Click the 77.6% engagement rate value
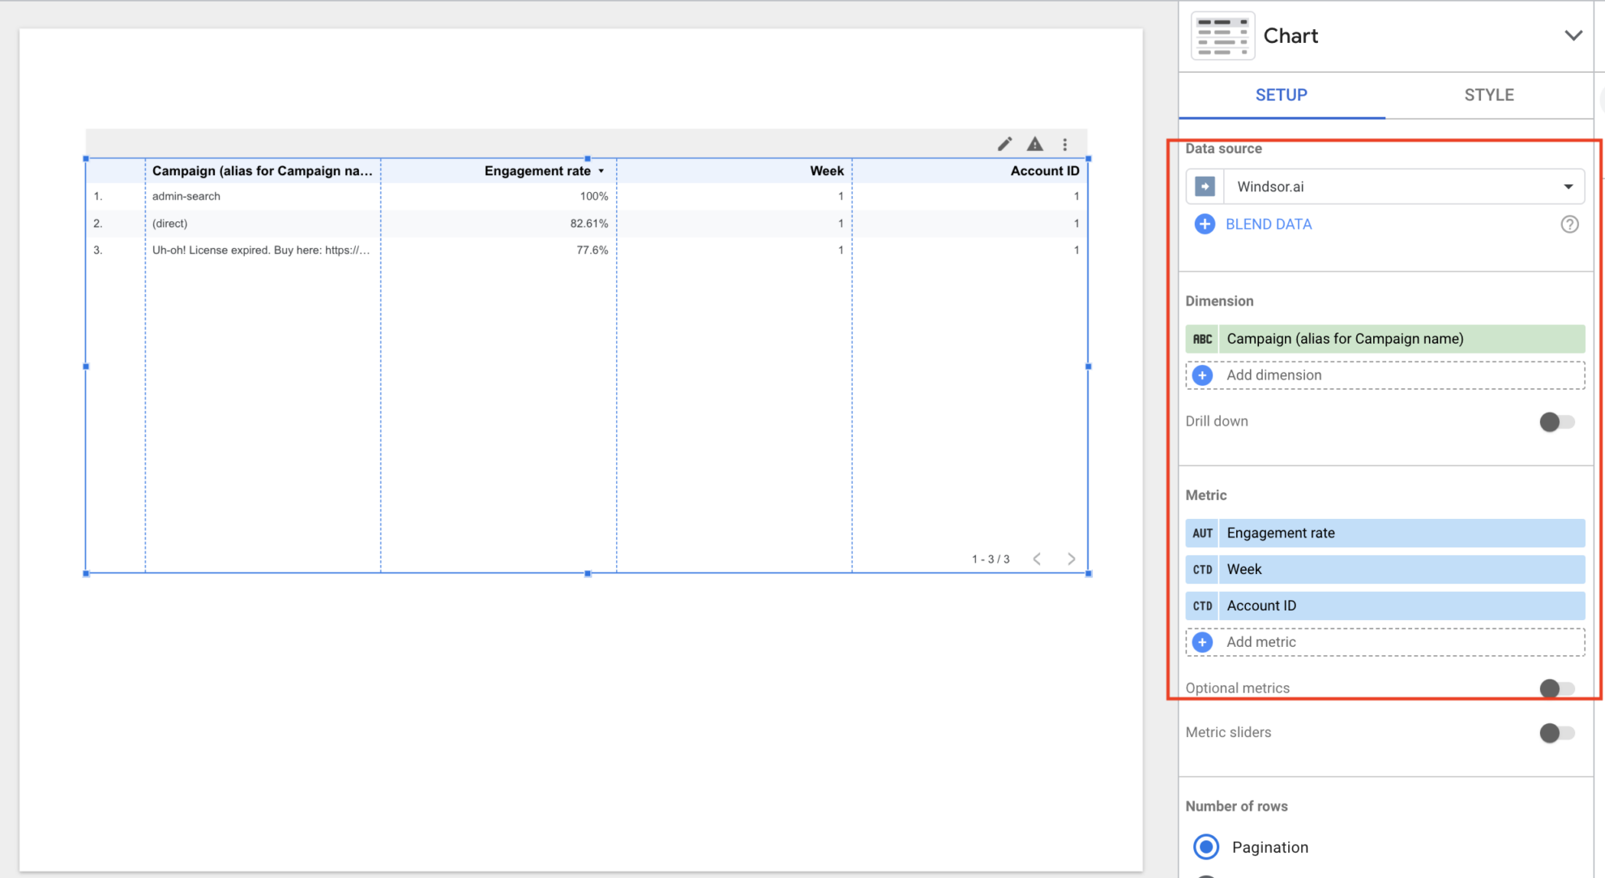The height and width of the screenshot is (878, 1605). (592, 250)
